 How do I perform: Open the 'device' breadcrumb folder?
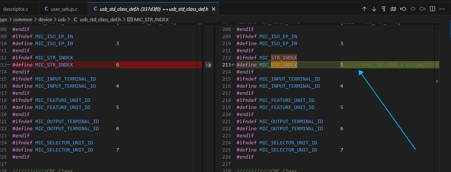46,19
